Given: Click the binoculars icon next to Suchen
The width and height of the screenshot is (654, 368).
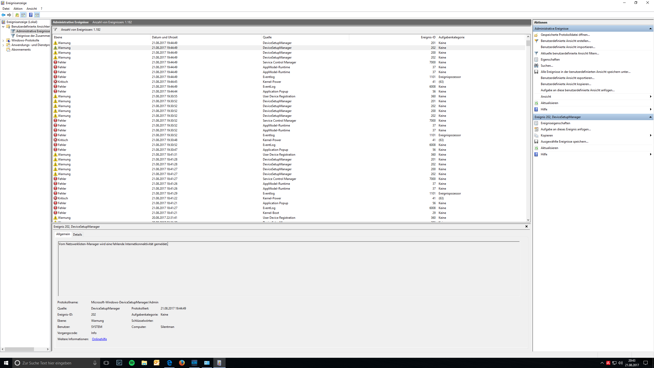Looking at the screenshot, I should pyautogui.click(x=536, y=66).
